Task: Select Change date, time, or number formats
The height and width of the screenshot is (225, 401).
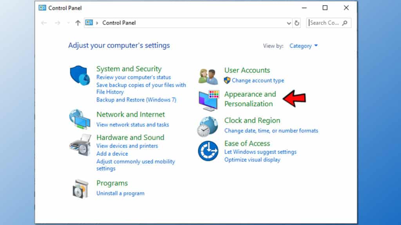Action: pyautogui.click(x=271, y=130)
